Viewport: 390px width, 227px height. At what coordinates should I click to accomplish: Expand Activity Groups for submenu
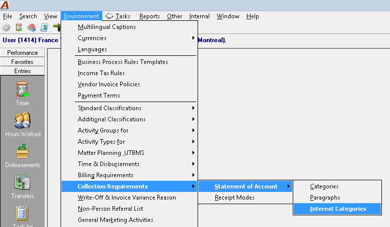pyautogui.click(x=129, y=130)
